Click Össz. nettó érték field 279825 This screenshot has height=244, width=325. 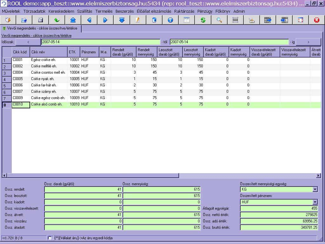coord(279,215)
